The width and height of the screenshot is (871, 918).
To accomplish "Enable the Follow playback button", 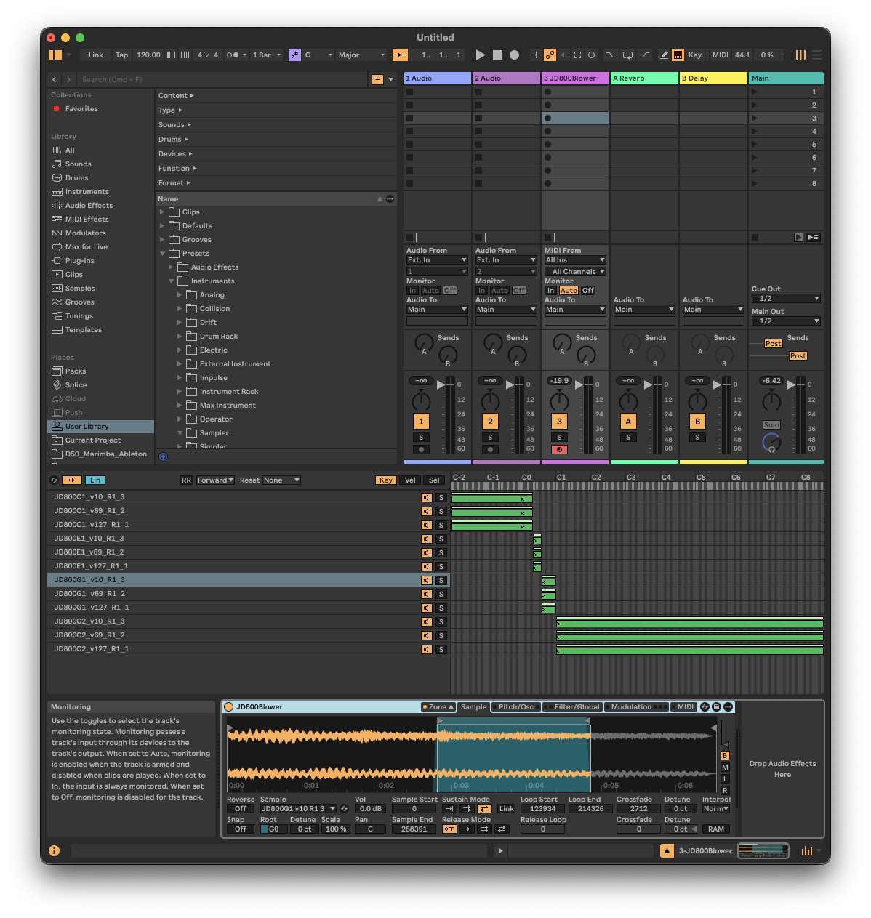I will pos(400,55).
